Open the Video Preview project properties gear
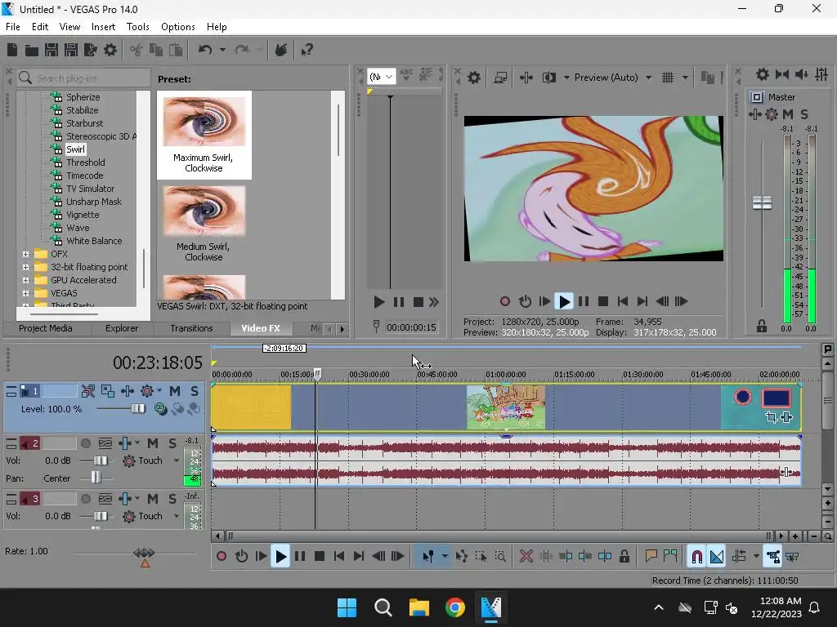Viewport: 837px width, 627px height. 473,78
